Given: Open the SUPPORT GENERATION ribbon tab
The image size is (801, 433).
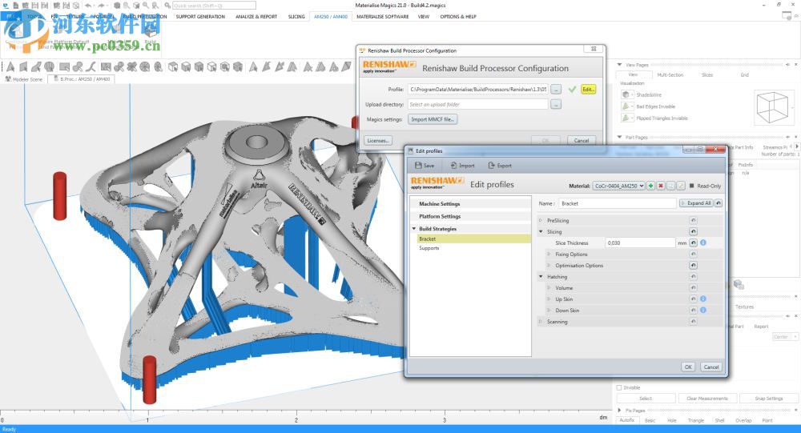Looking at the screenshot, I should [x=200, y=16].
